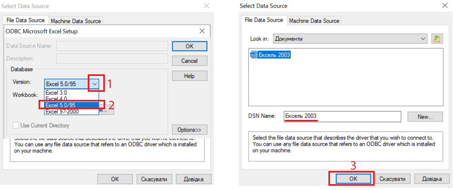Click Cancel in the ODBC Excel Setup dialog

pos(189,61)
